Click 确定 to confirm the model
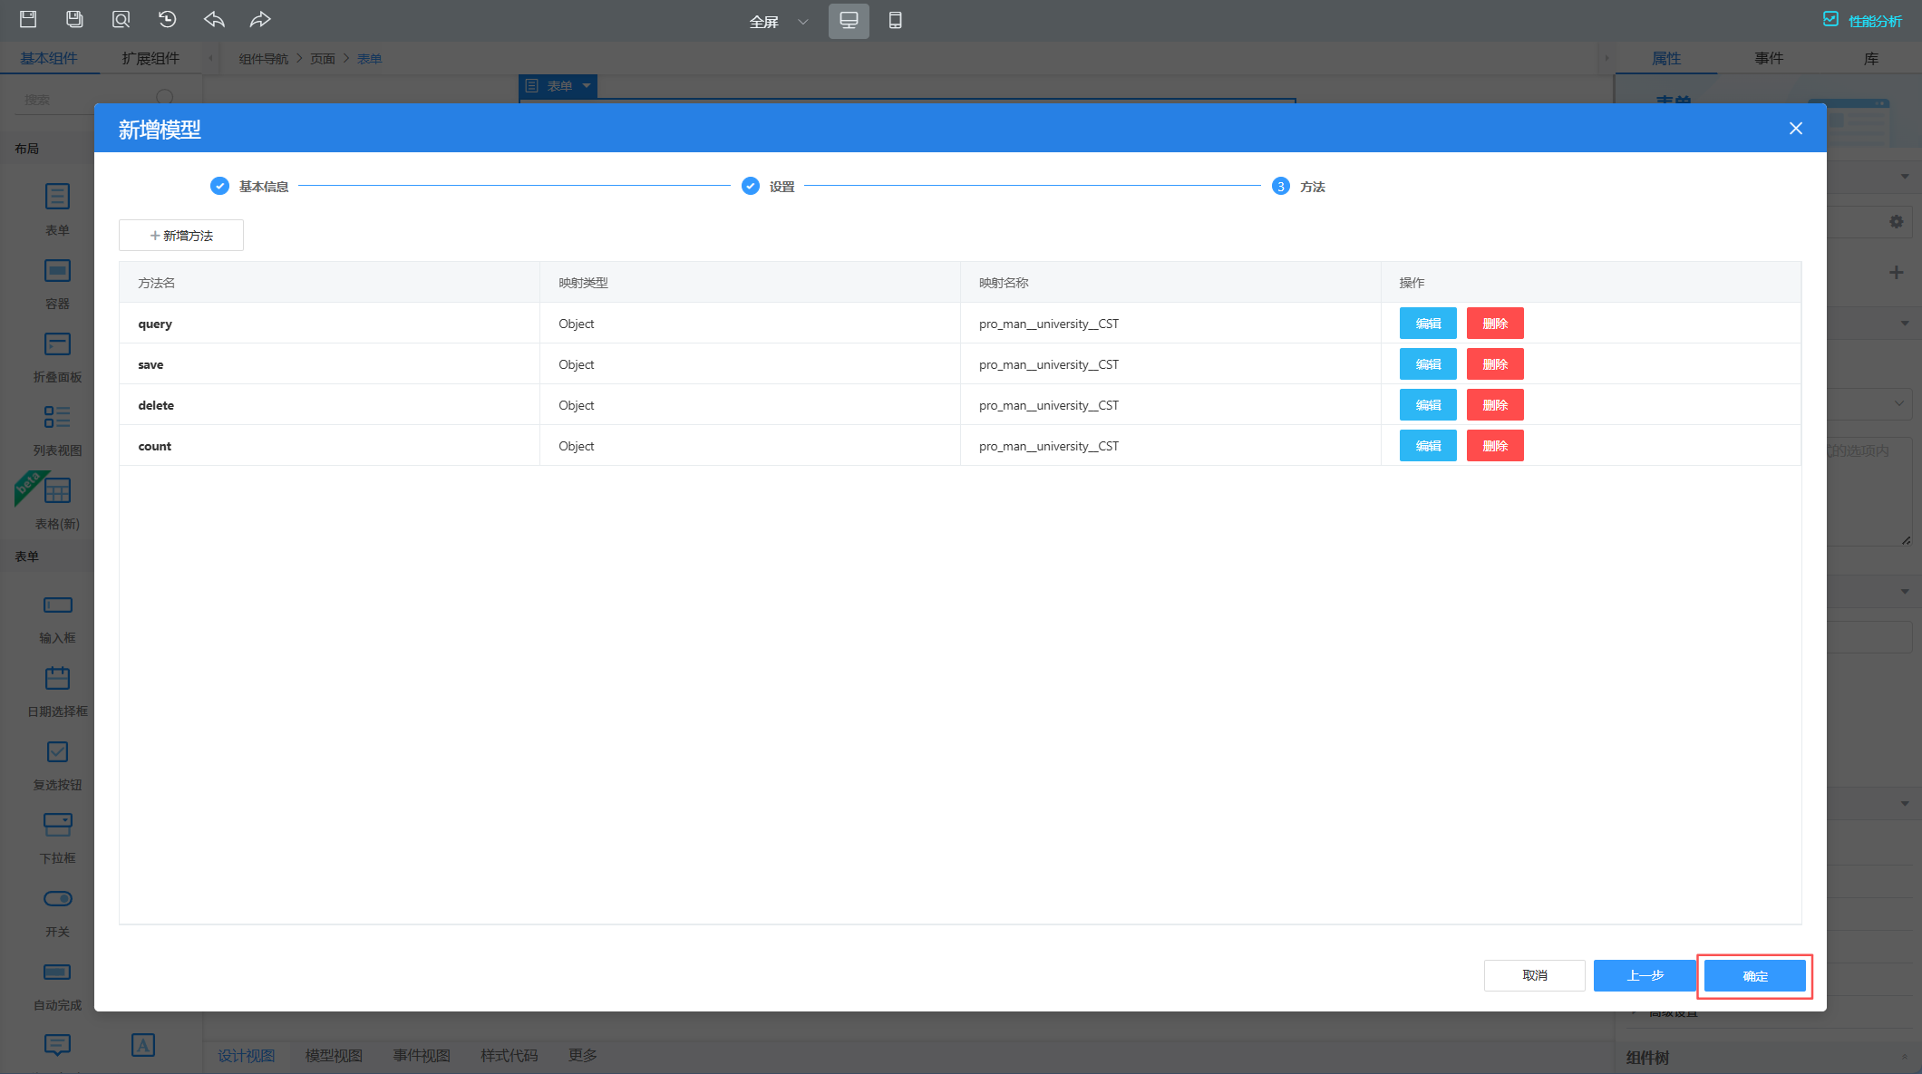Screen dimensions: 1922x1074 coord(1754,976)
